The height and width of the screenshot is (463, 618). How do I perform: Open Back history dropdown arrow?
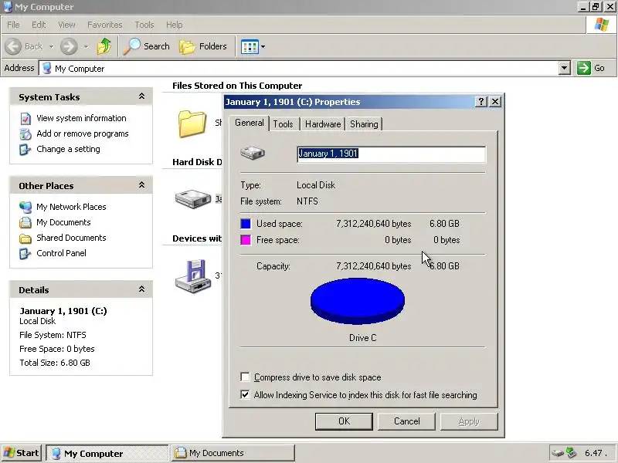point(51,46)
